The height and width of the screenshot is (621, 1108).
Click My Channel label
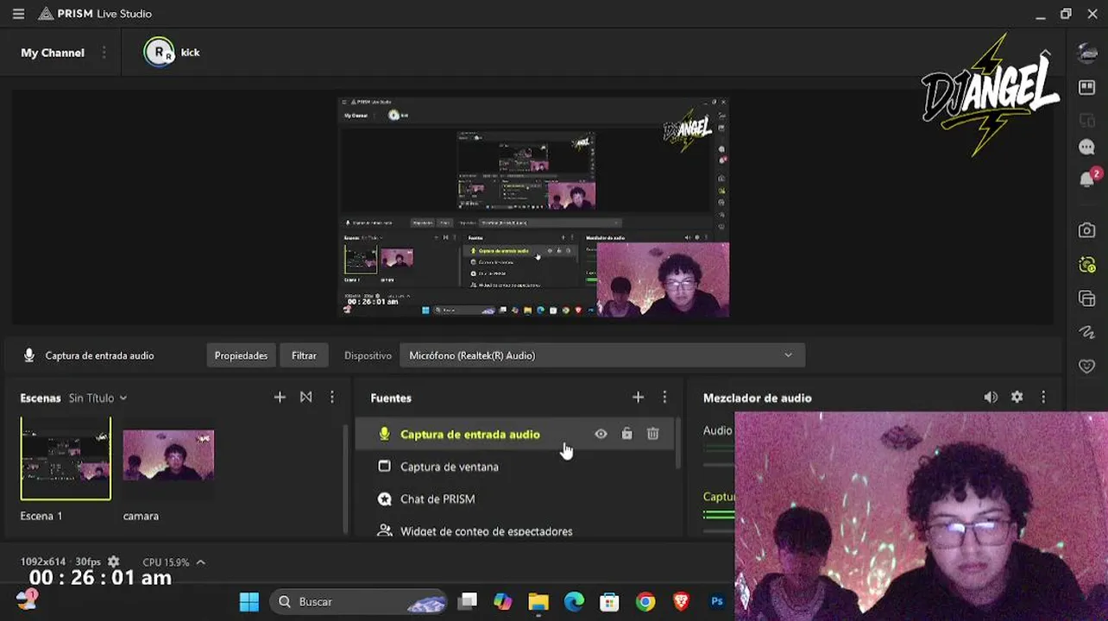(x=53, y=53)
